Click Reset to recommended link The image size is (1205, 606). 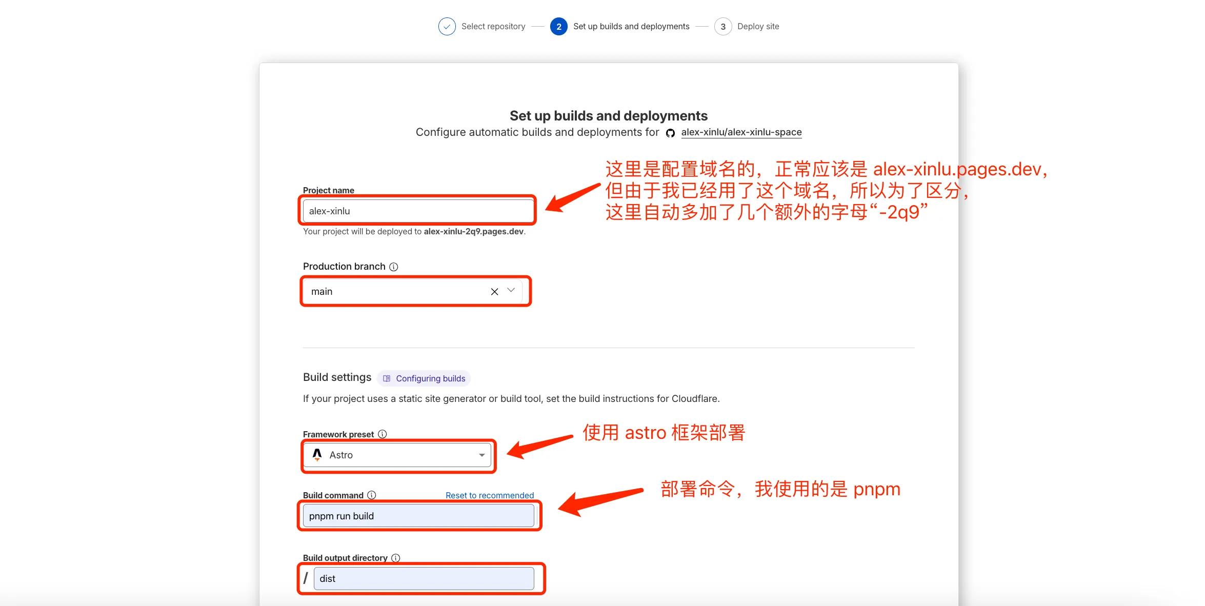490,495
